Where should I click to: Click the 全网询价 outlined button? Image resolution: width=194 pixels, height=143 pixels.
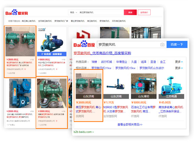(144, 12)
